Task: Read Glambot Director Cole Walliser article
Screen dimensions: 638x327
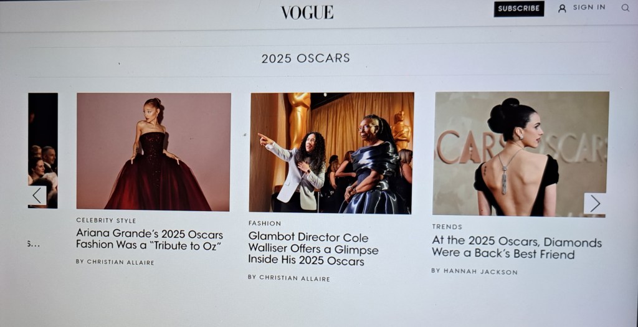Action: pos(313,249)
